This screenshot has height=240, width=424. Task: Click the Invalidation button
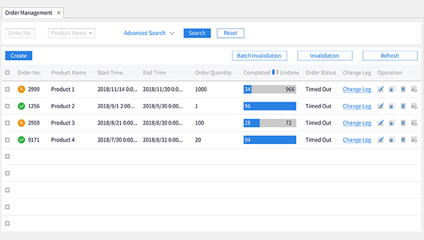click(x=325, y=55)
